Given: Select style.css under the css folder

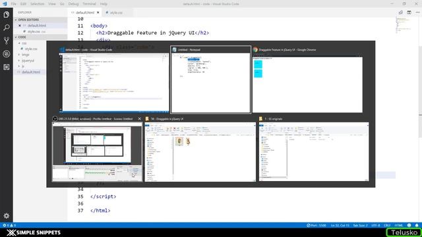Looking at the screenshot, I should pos(31,49).
